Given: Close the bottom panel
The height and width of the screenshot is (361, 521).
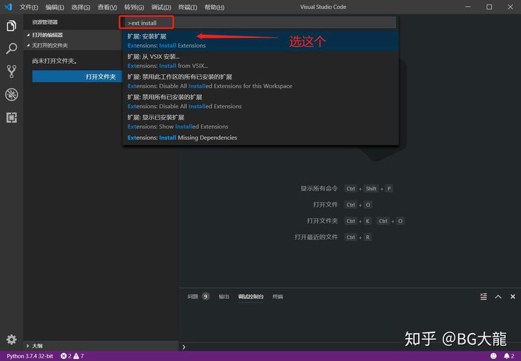Looking at the screenshot, I should click(x=513, y=296).
